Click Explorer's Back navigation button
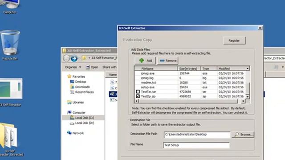Viewport: 285px width, 160px height. (x=66, y=58)
